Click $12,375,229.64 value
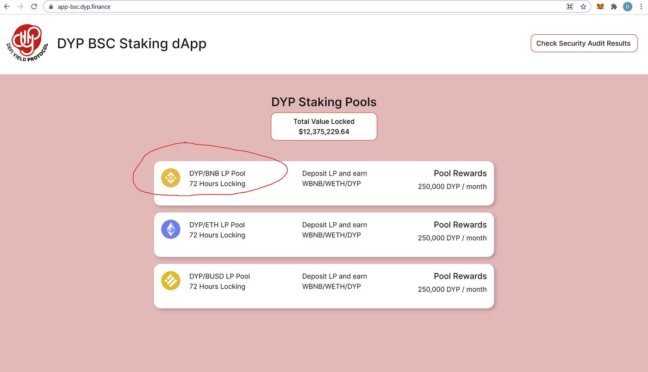The height and width of the screenshot is (372, 648). (324, 132)
